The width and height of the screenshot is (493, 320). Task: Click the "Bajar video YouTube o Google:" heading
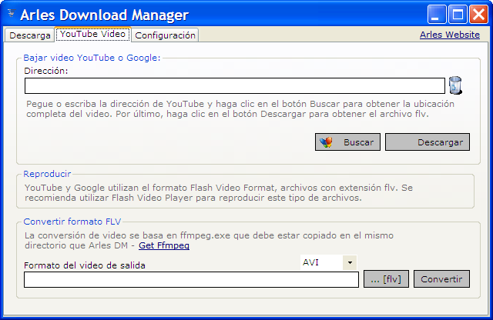[92, 58]
